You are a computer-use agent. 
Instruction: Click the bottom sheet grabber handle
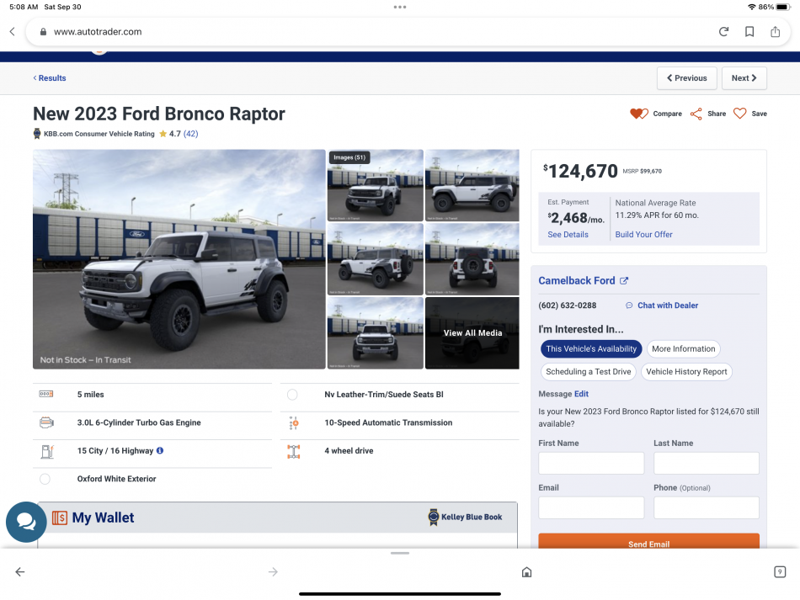point(400,553)
